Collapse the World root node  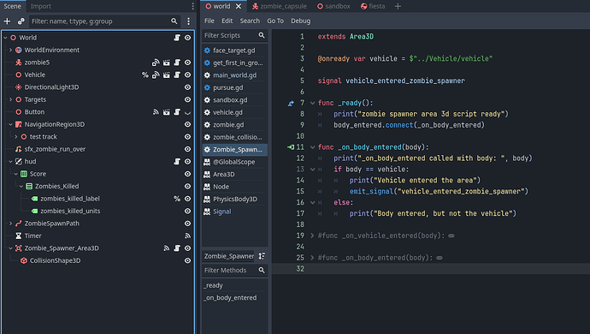coord(5,38)
